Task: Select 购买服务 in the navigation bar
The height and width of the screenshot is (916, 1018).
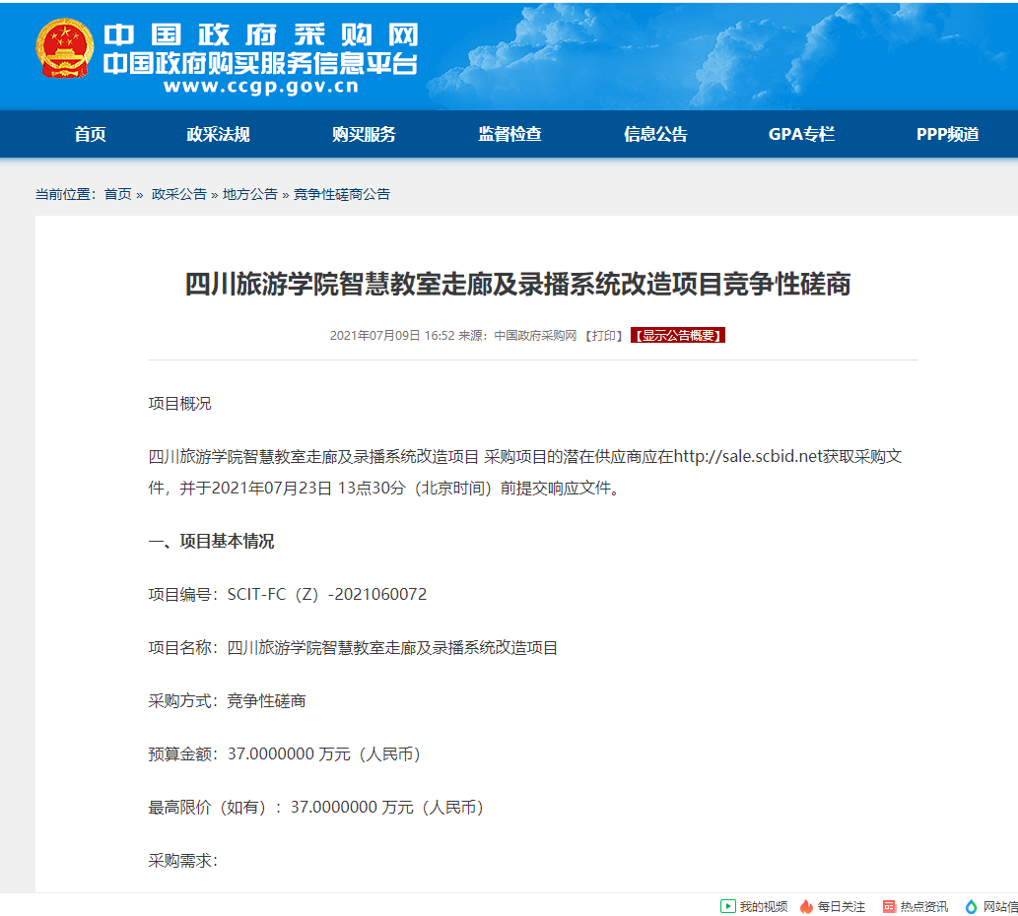Action: click(x=364, y=134)
